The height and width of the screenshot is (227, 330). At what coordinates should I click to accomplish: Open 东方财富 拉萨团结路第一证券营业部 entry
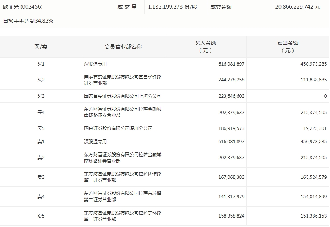(x=123, y=177)
